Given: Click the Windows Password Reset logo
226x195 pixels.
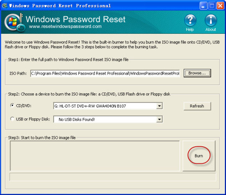Looking at the screenshot, I should click(15, 22).
